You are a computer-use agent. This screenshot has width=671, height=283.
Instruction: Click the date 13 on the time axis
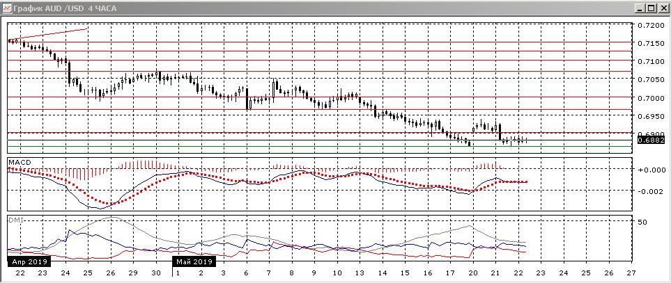pyautogui.click(x=360, y=273)
